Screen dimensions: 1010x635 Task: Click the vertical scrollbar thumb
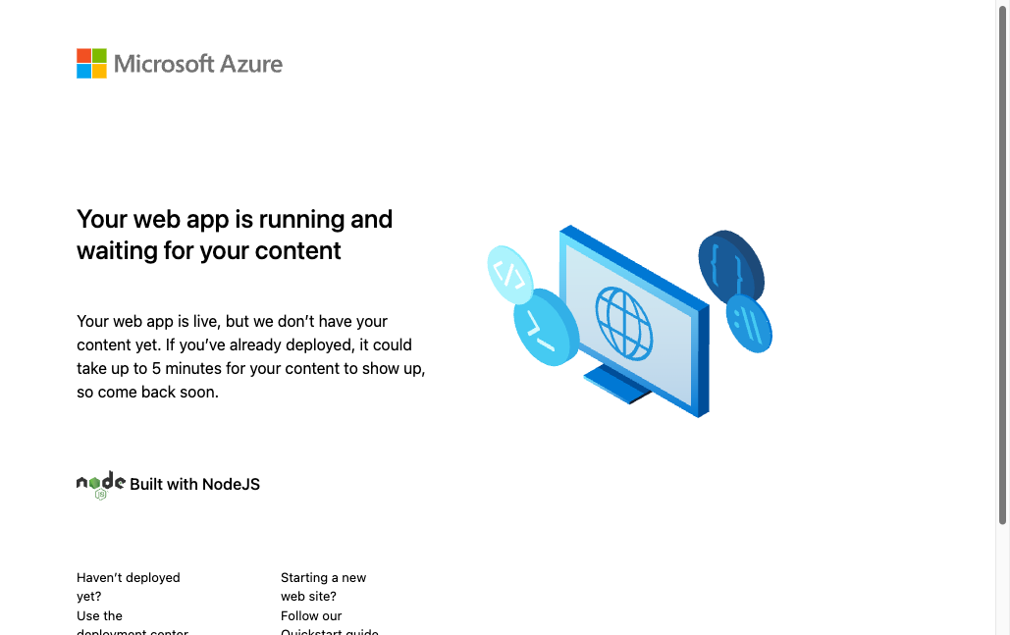pyautogui.click(x=1003, y=264)
